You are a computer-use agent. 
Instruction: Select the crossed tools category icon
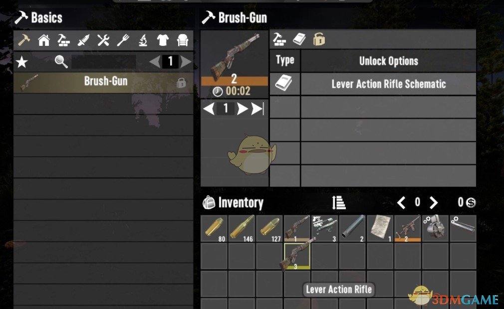point(103,40)
